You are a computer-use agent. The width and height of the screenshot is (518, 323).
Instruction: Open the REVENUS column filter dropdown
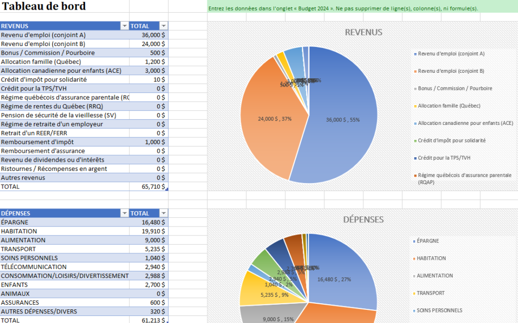click(x=124, y=26)
